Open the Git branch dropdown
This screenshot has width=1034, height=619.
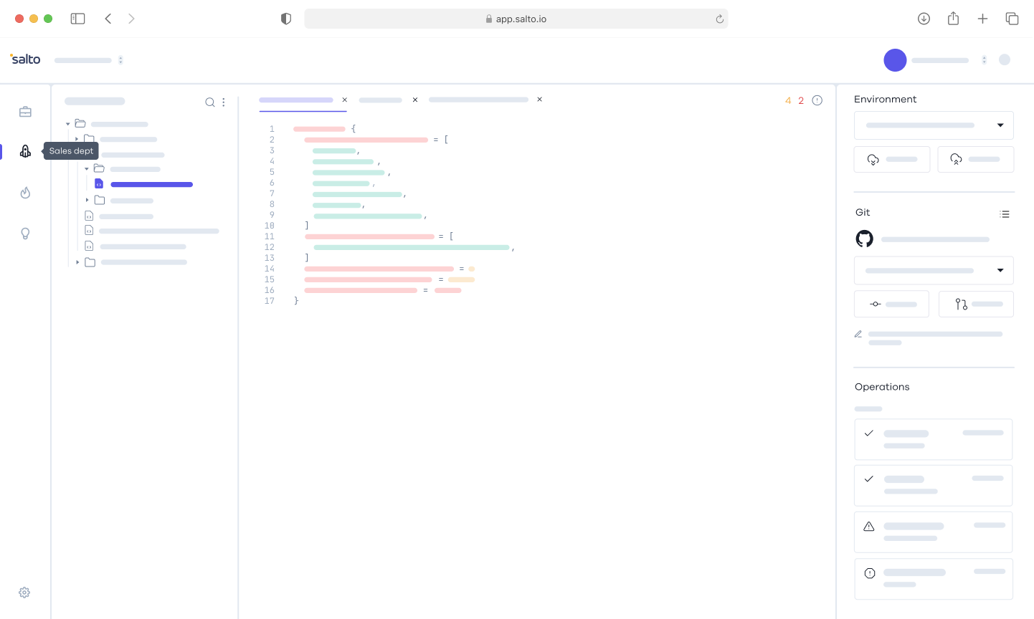point(934,270)
